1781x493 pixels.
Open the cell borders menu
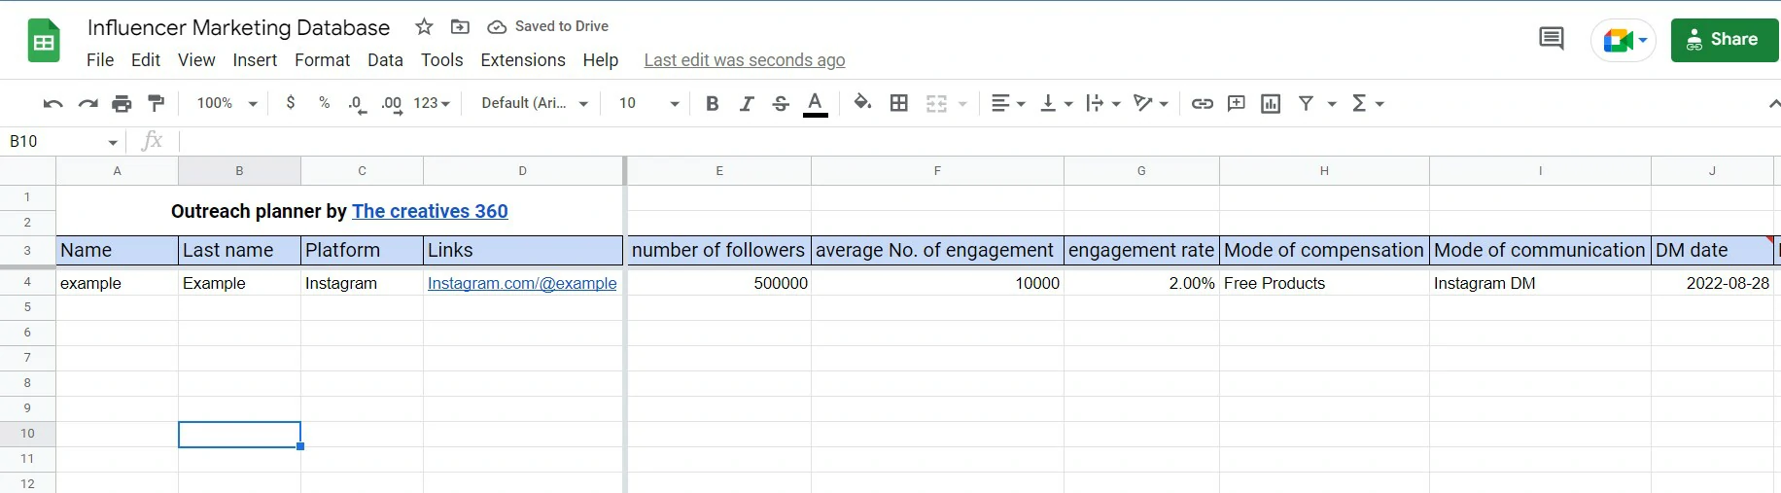[899, 103]
